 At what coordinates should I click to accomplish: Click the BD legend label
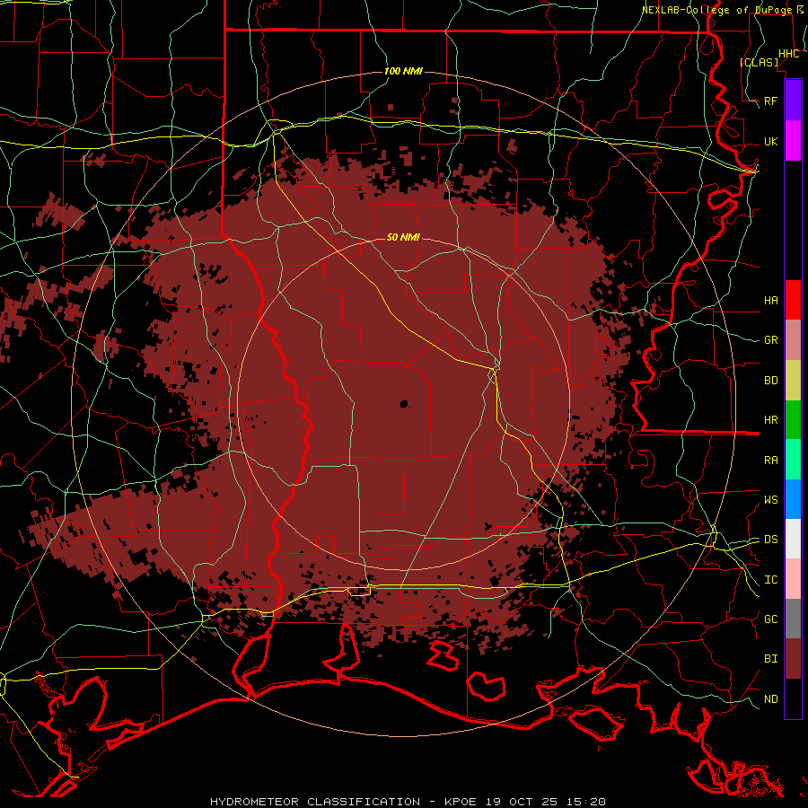770,381
